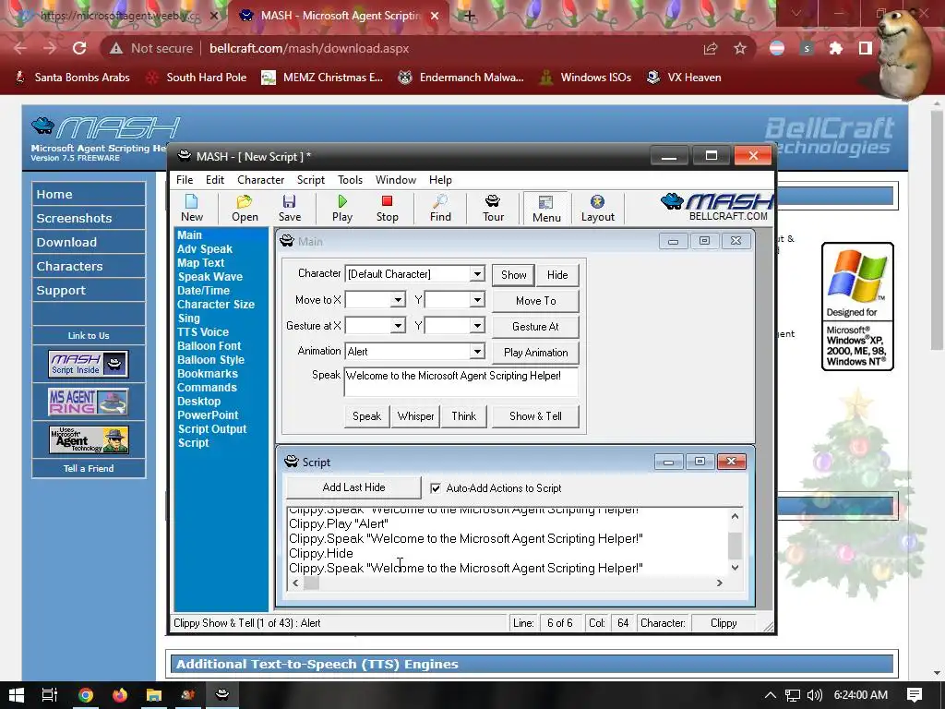Open the Edit menu in MASH
This screenshot has height=709, width=945.
click(214, 180)
